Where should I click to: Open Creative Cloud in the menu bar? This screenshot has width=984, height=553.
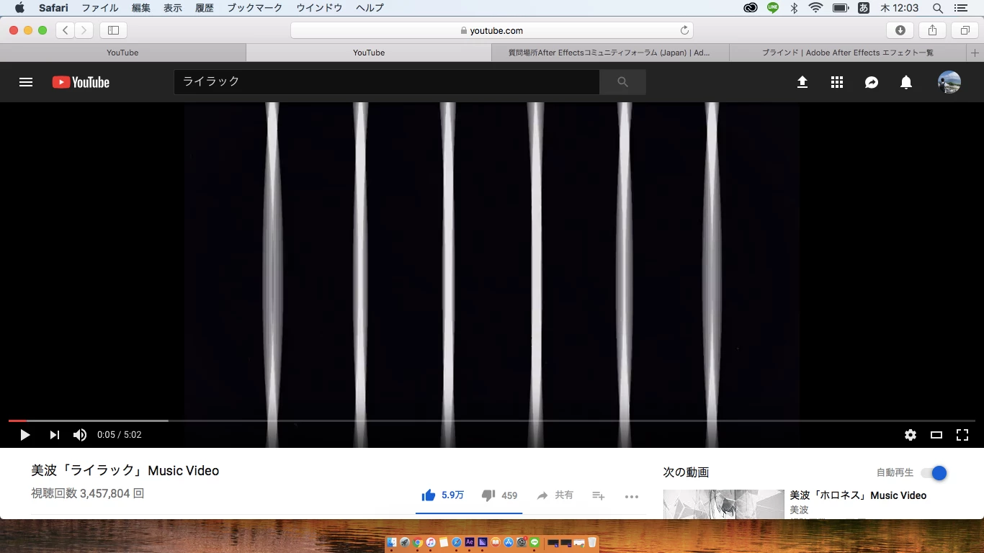tap(751, 8)
